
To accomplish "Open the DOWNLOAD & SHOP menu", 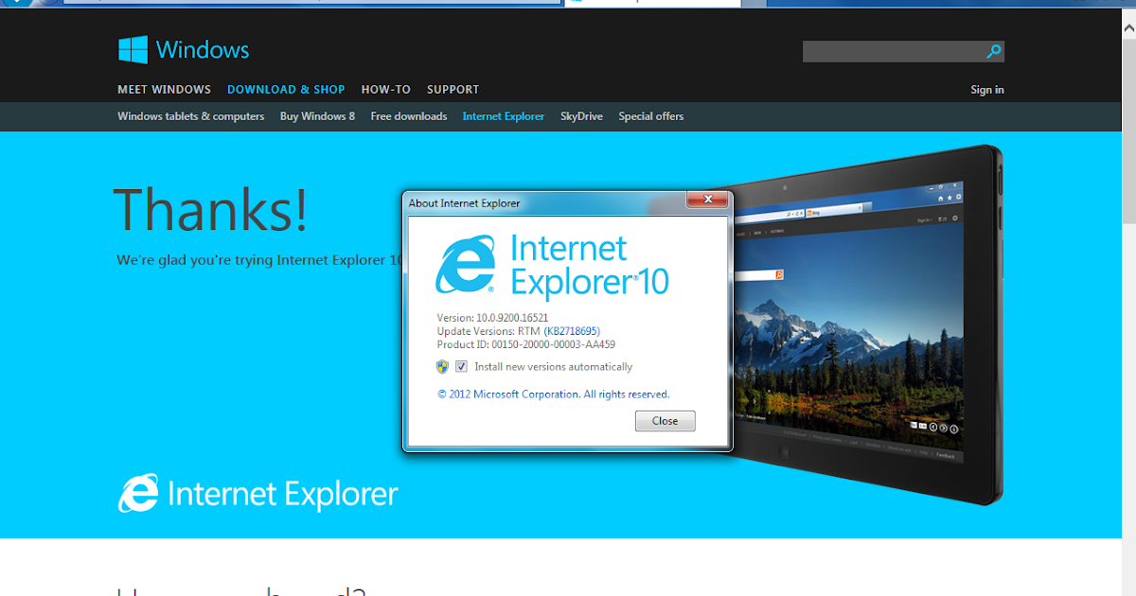I will (x=286, y=90).
